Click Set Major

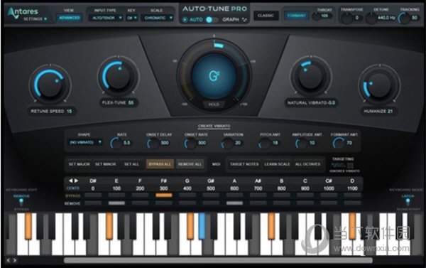tap(79, 164)
